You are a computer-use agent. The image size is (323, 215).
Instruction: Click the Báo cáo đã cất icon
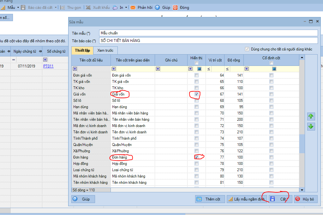[x=23, y=7]
